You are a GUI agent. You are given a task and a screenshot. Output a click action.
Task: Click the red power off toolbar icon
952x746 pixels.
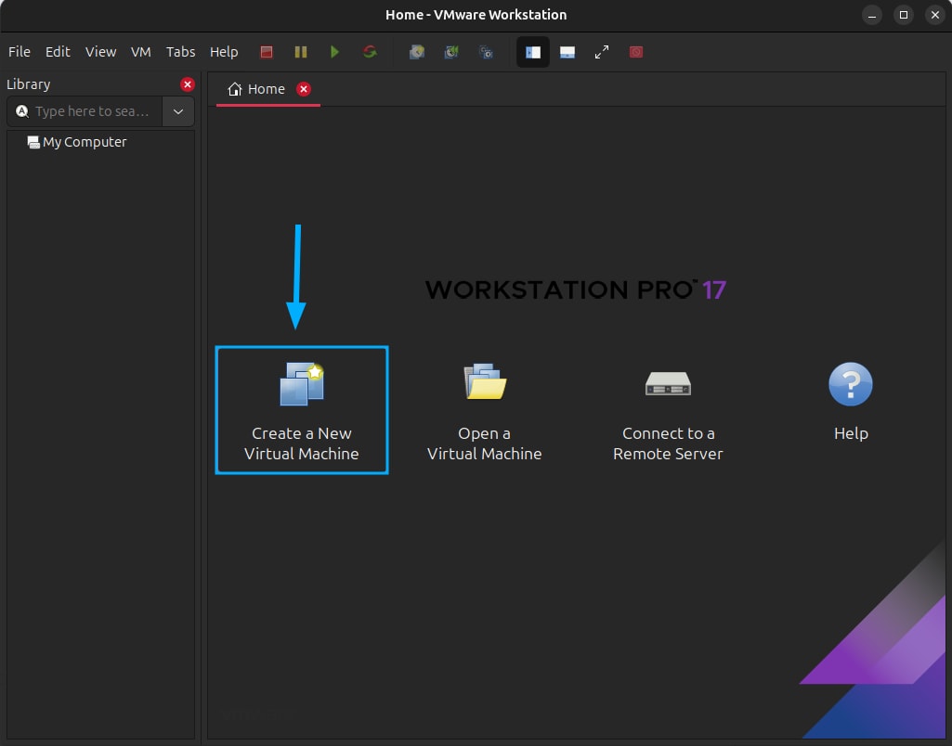[267, 52]
